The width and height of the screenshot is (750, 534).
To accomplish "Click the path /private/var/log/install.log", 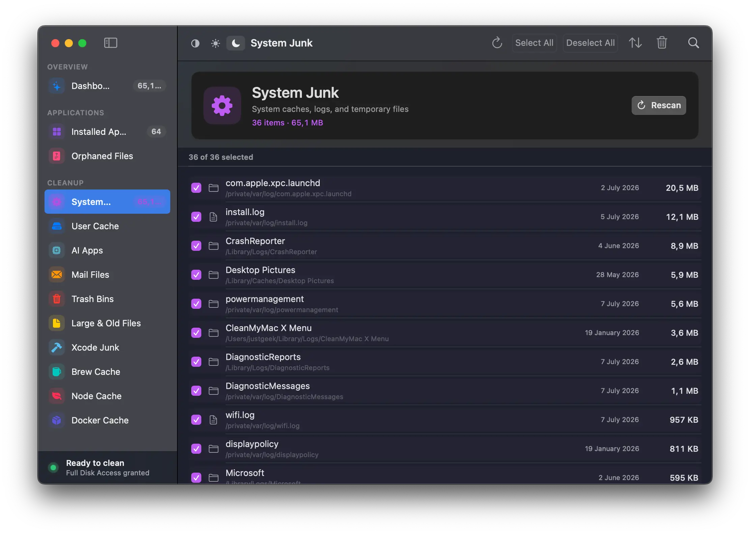I will (266, 223).
